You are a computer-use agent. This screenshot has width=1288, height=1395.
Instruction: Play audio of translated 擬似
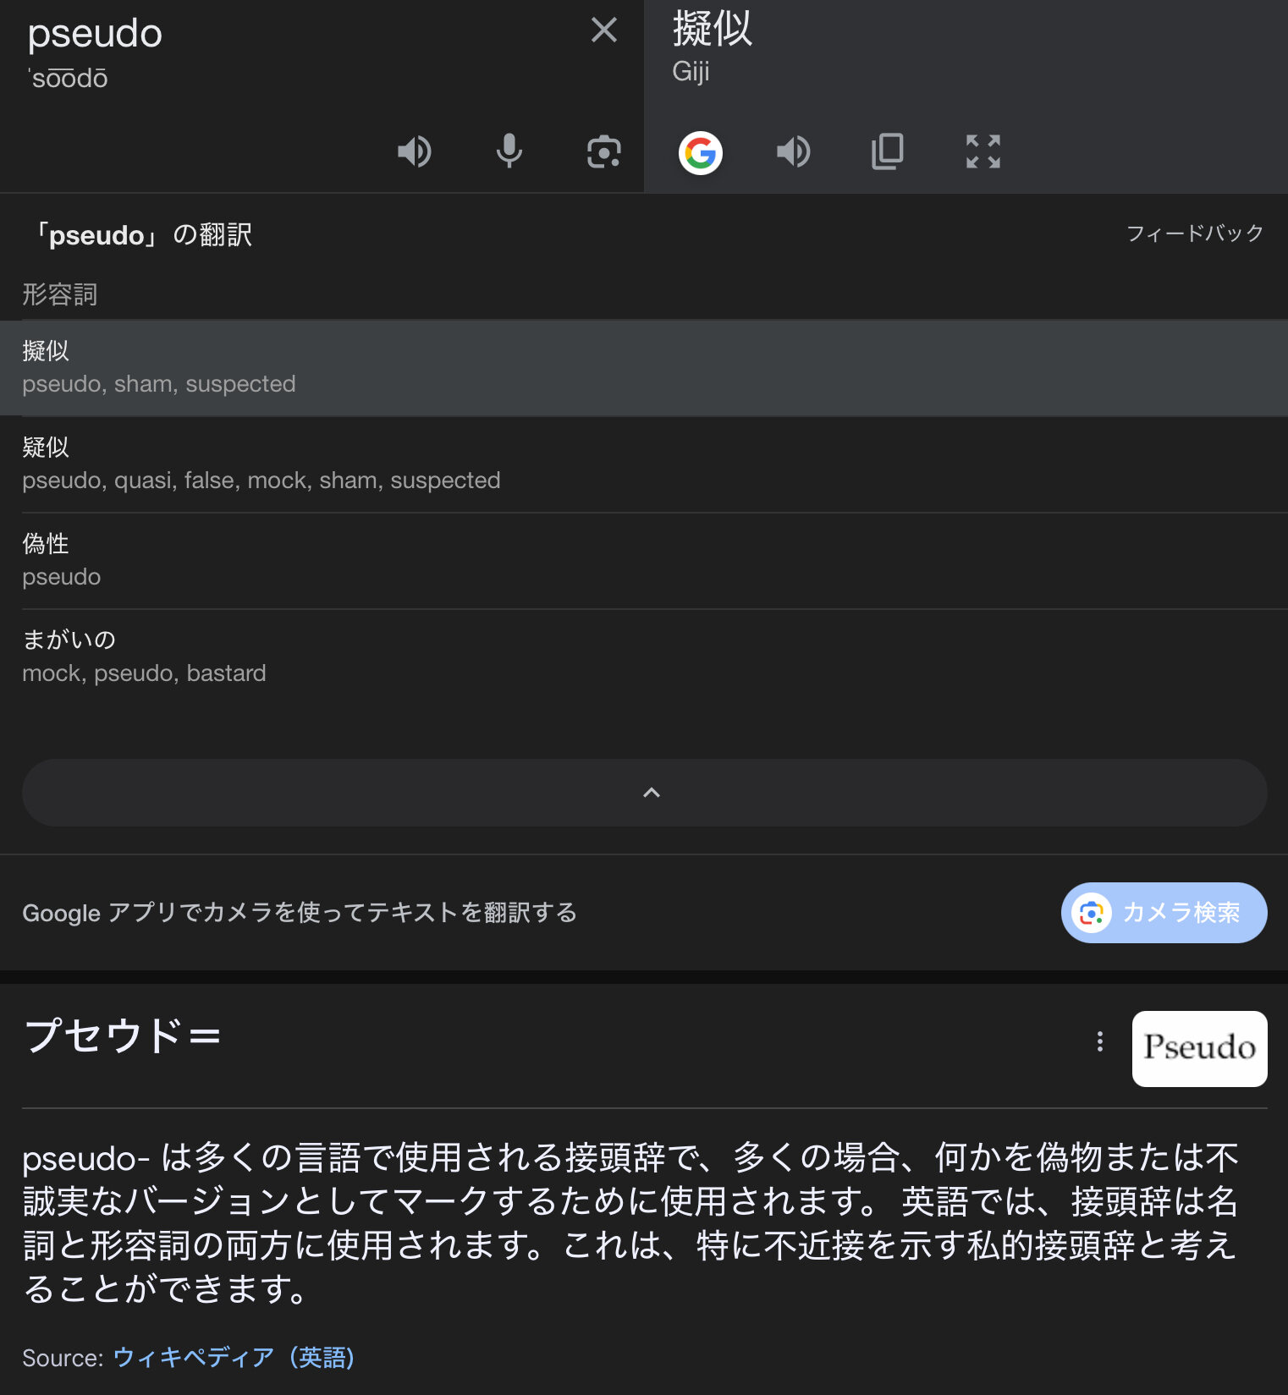pos(794,152)
